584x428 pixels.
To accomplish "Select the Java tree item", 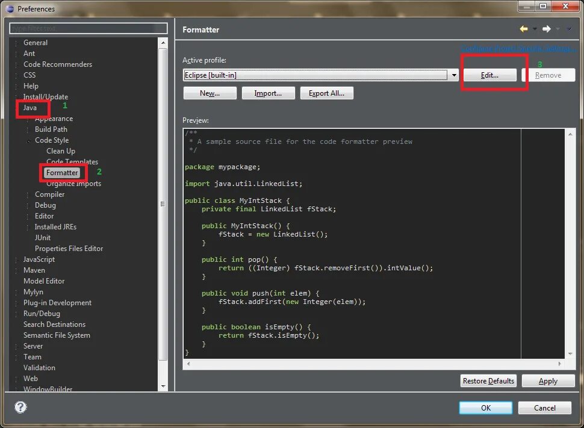I will (30, 108).
